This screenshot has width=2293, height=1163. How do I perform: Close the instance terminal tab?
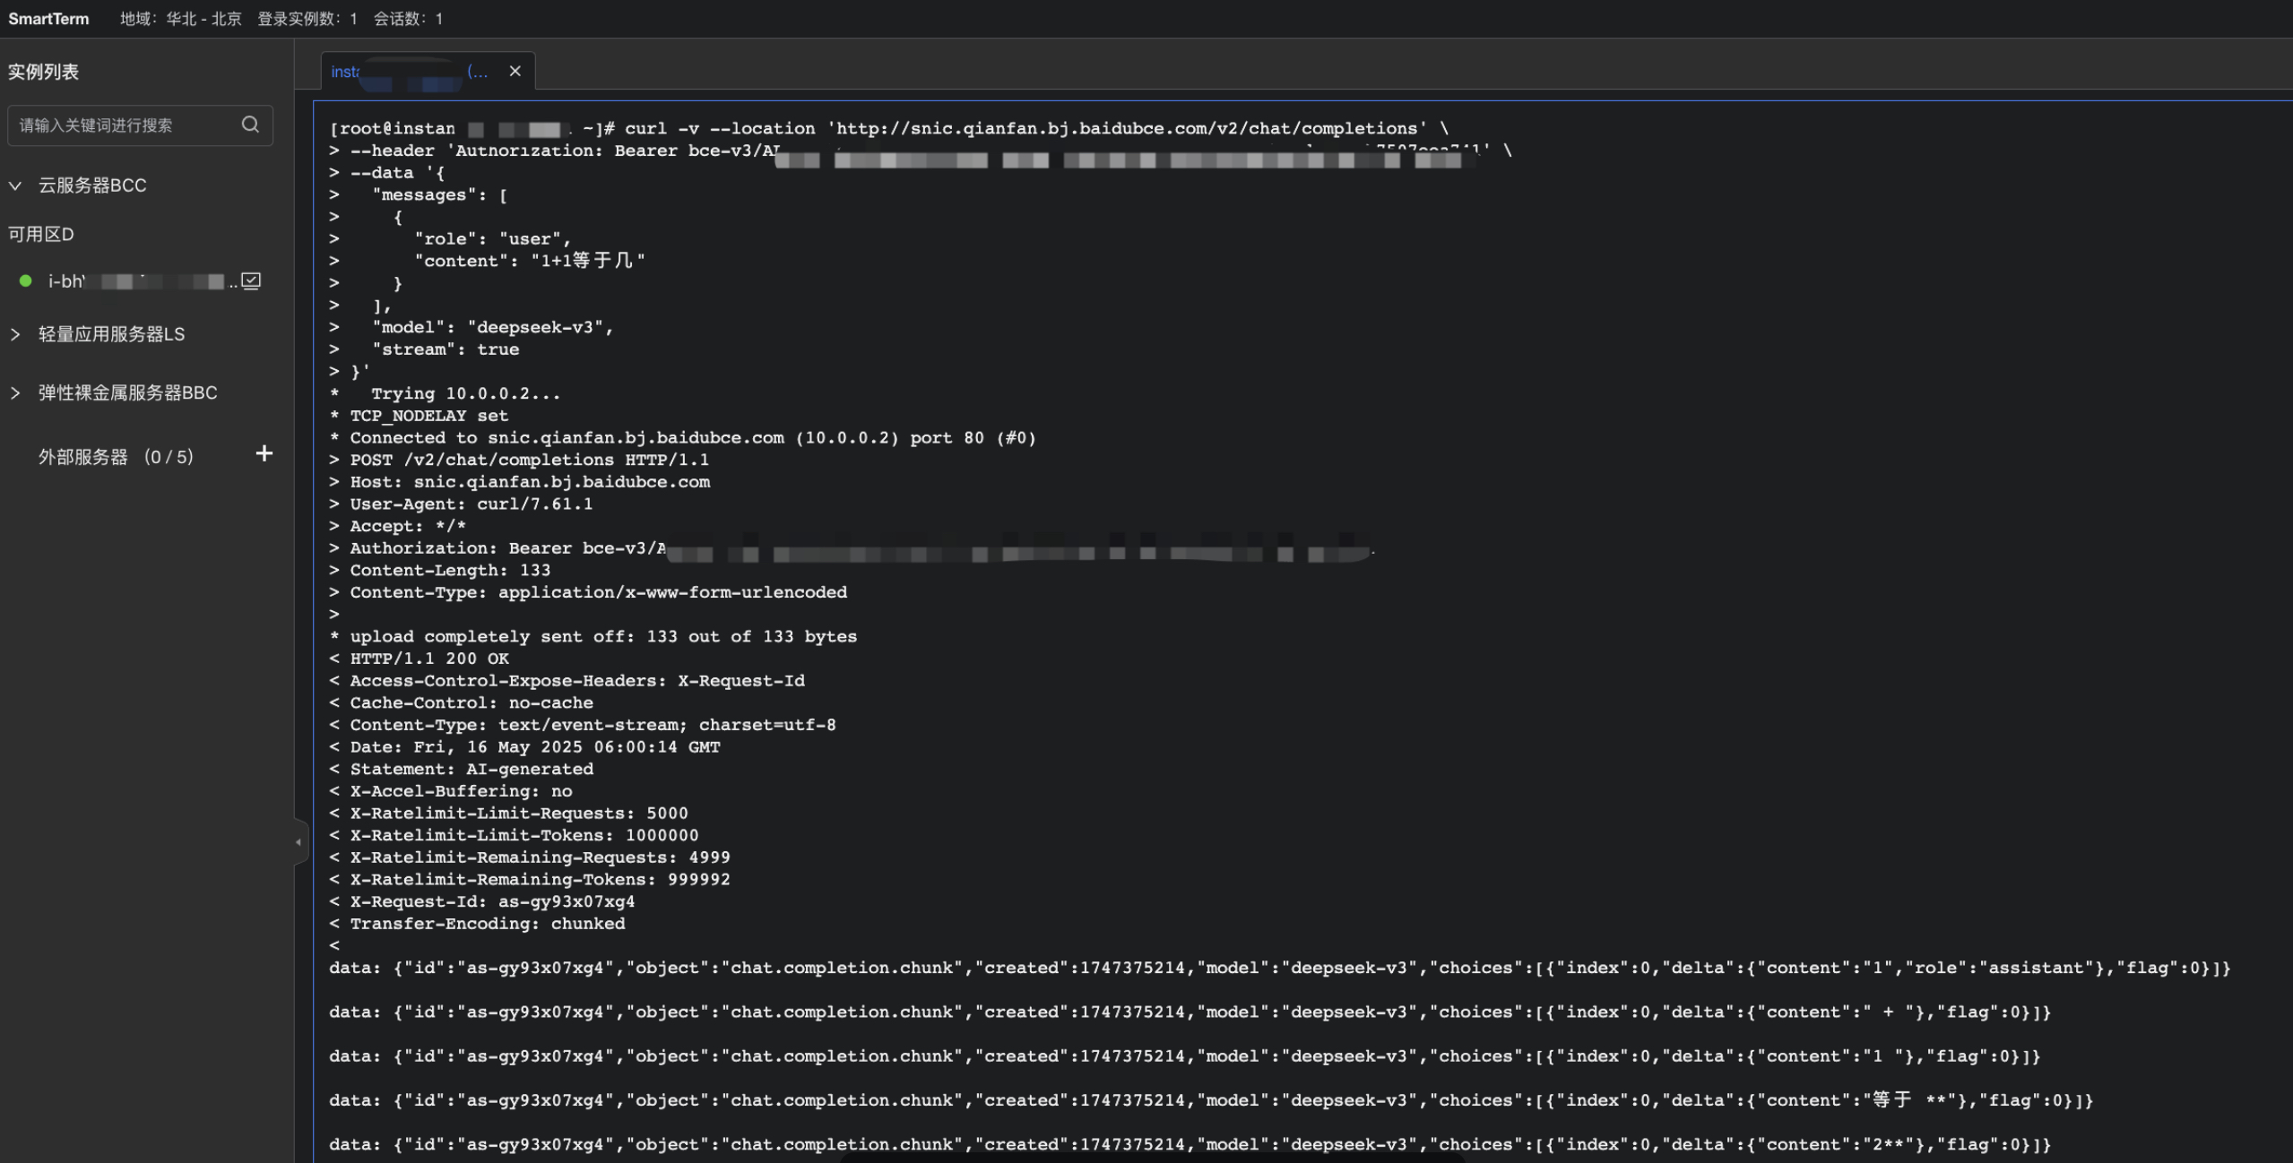pyautogui.click(x=515, y=71)
